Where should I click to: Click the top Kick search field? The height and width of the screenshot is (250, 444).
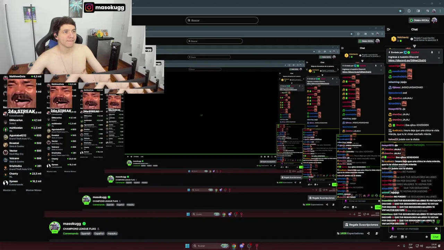click(x=222, y=20)
